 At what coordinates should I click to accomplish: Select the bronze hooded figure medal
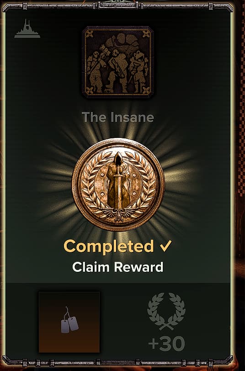point(118,185)
